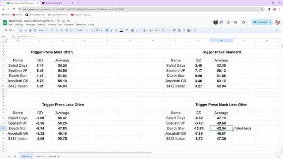Click the insert chart icon
Viewport: 283px width, 159px height.
click(179, 30)
